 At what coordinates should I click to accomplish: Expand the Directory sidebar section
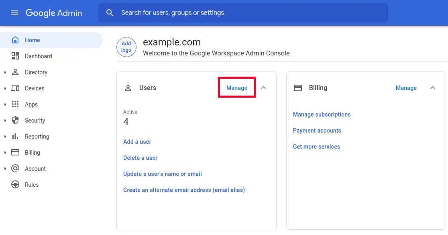(5, 72)
